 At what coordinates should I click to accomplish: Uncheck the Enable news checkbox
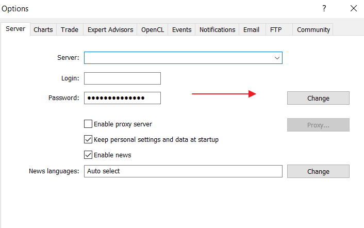click(x=88, y=155)
